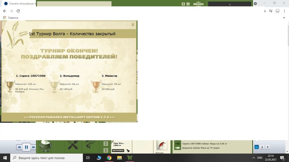Open File Explorer from the taskbar
This screenshot has height=162, width=289.
(x=120, y=158)
